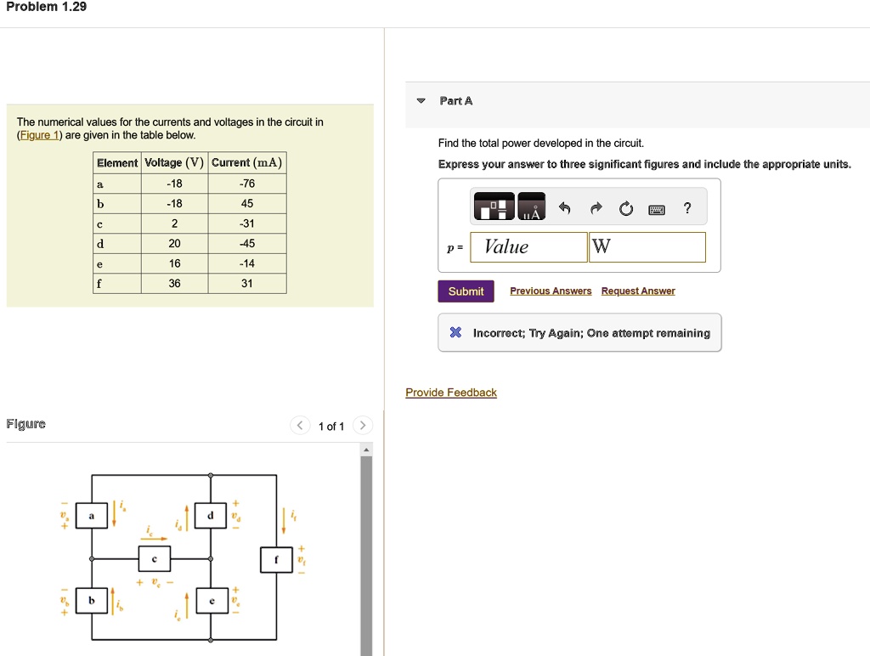Click the Value answer input box
Viewport: 870px width, 656px height.
(x=527, y=246)
